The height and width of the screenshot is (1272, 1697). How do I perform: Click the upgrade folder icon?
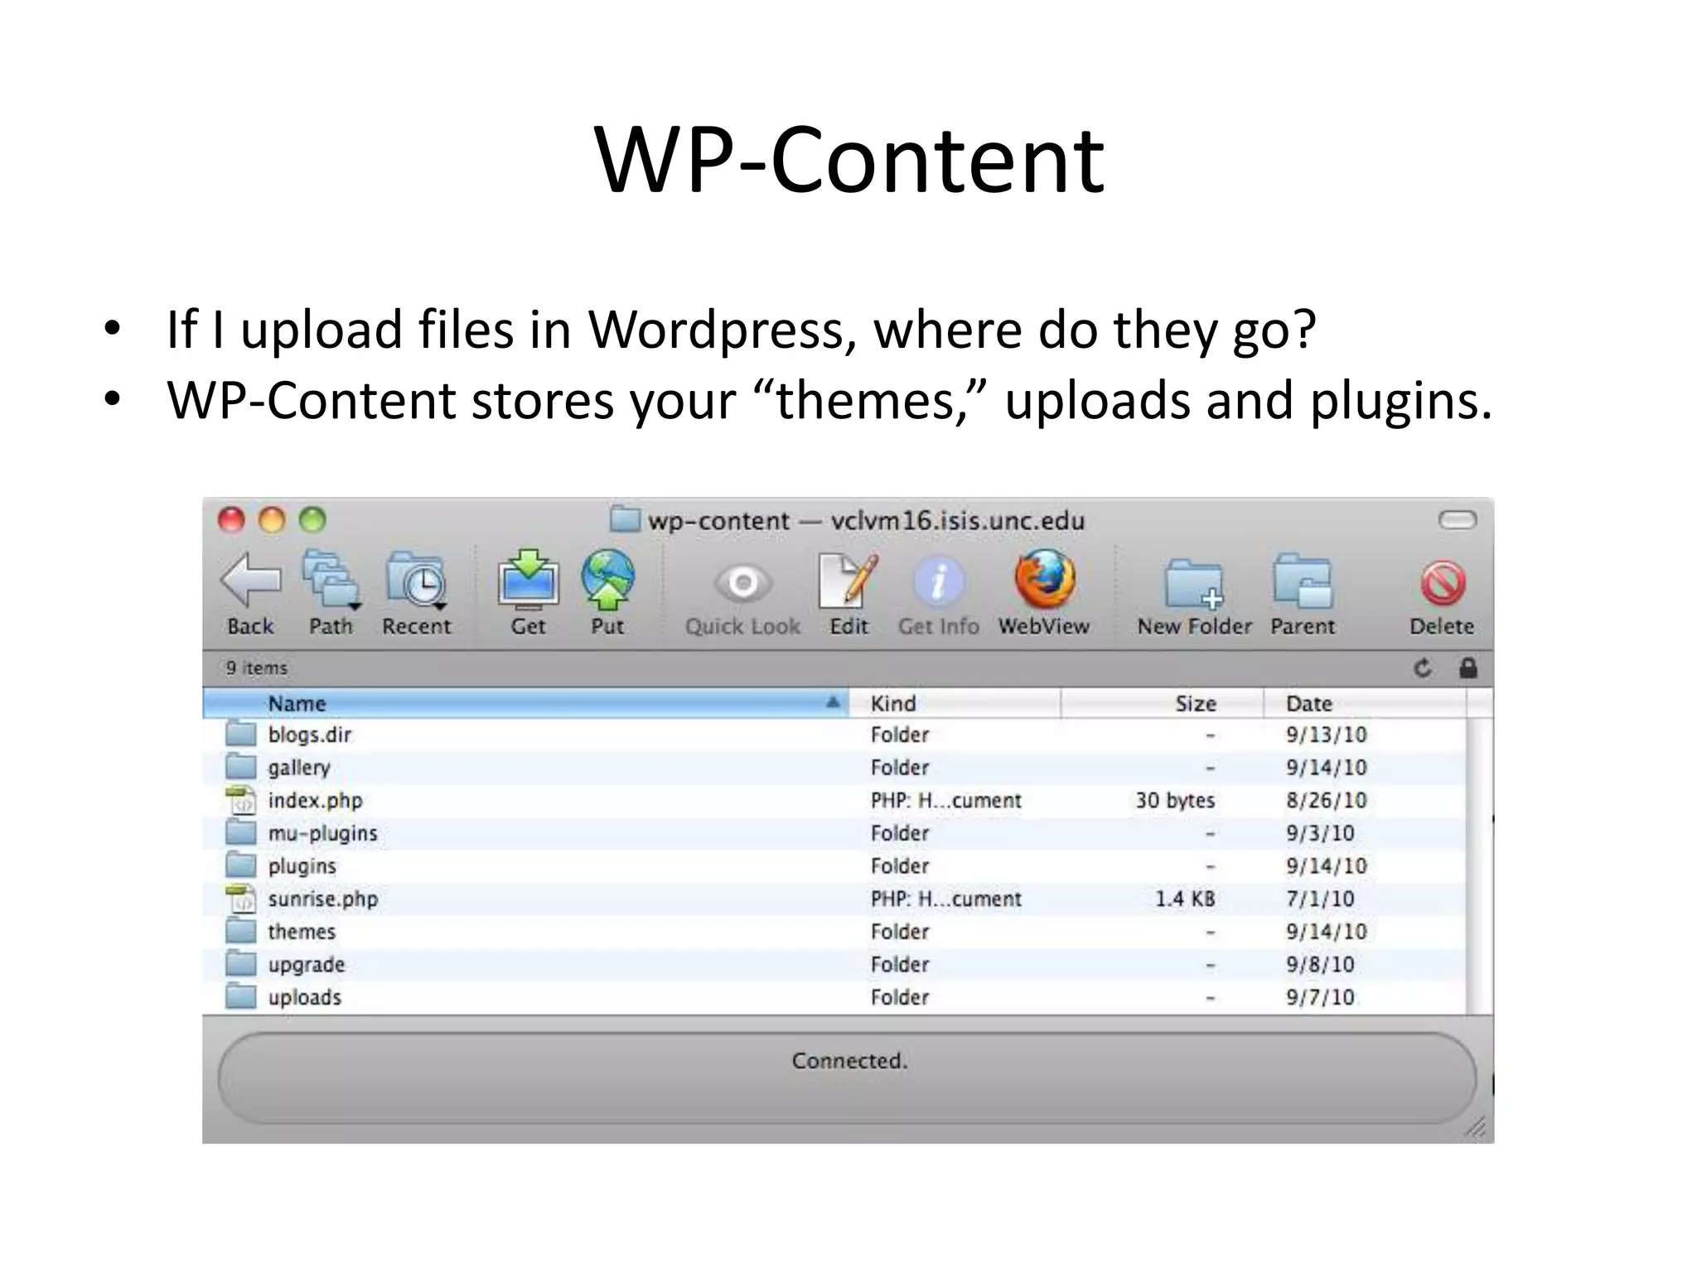(x=241, y=964)
